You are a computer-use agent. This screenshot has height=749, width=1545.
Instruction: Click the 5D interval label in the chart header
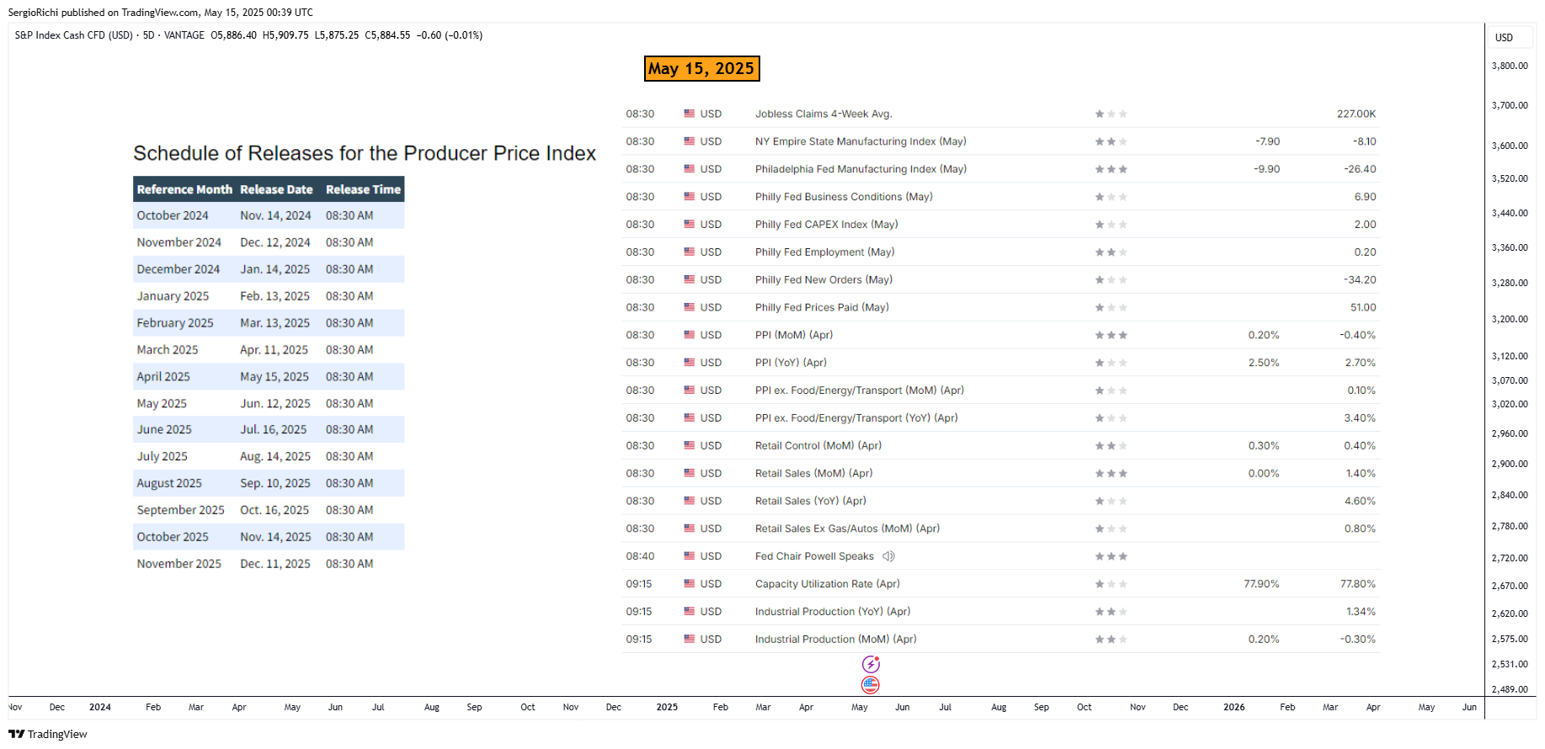(x=149, y=35)
